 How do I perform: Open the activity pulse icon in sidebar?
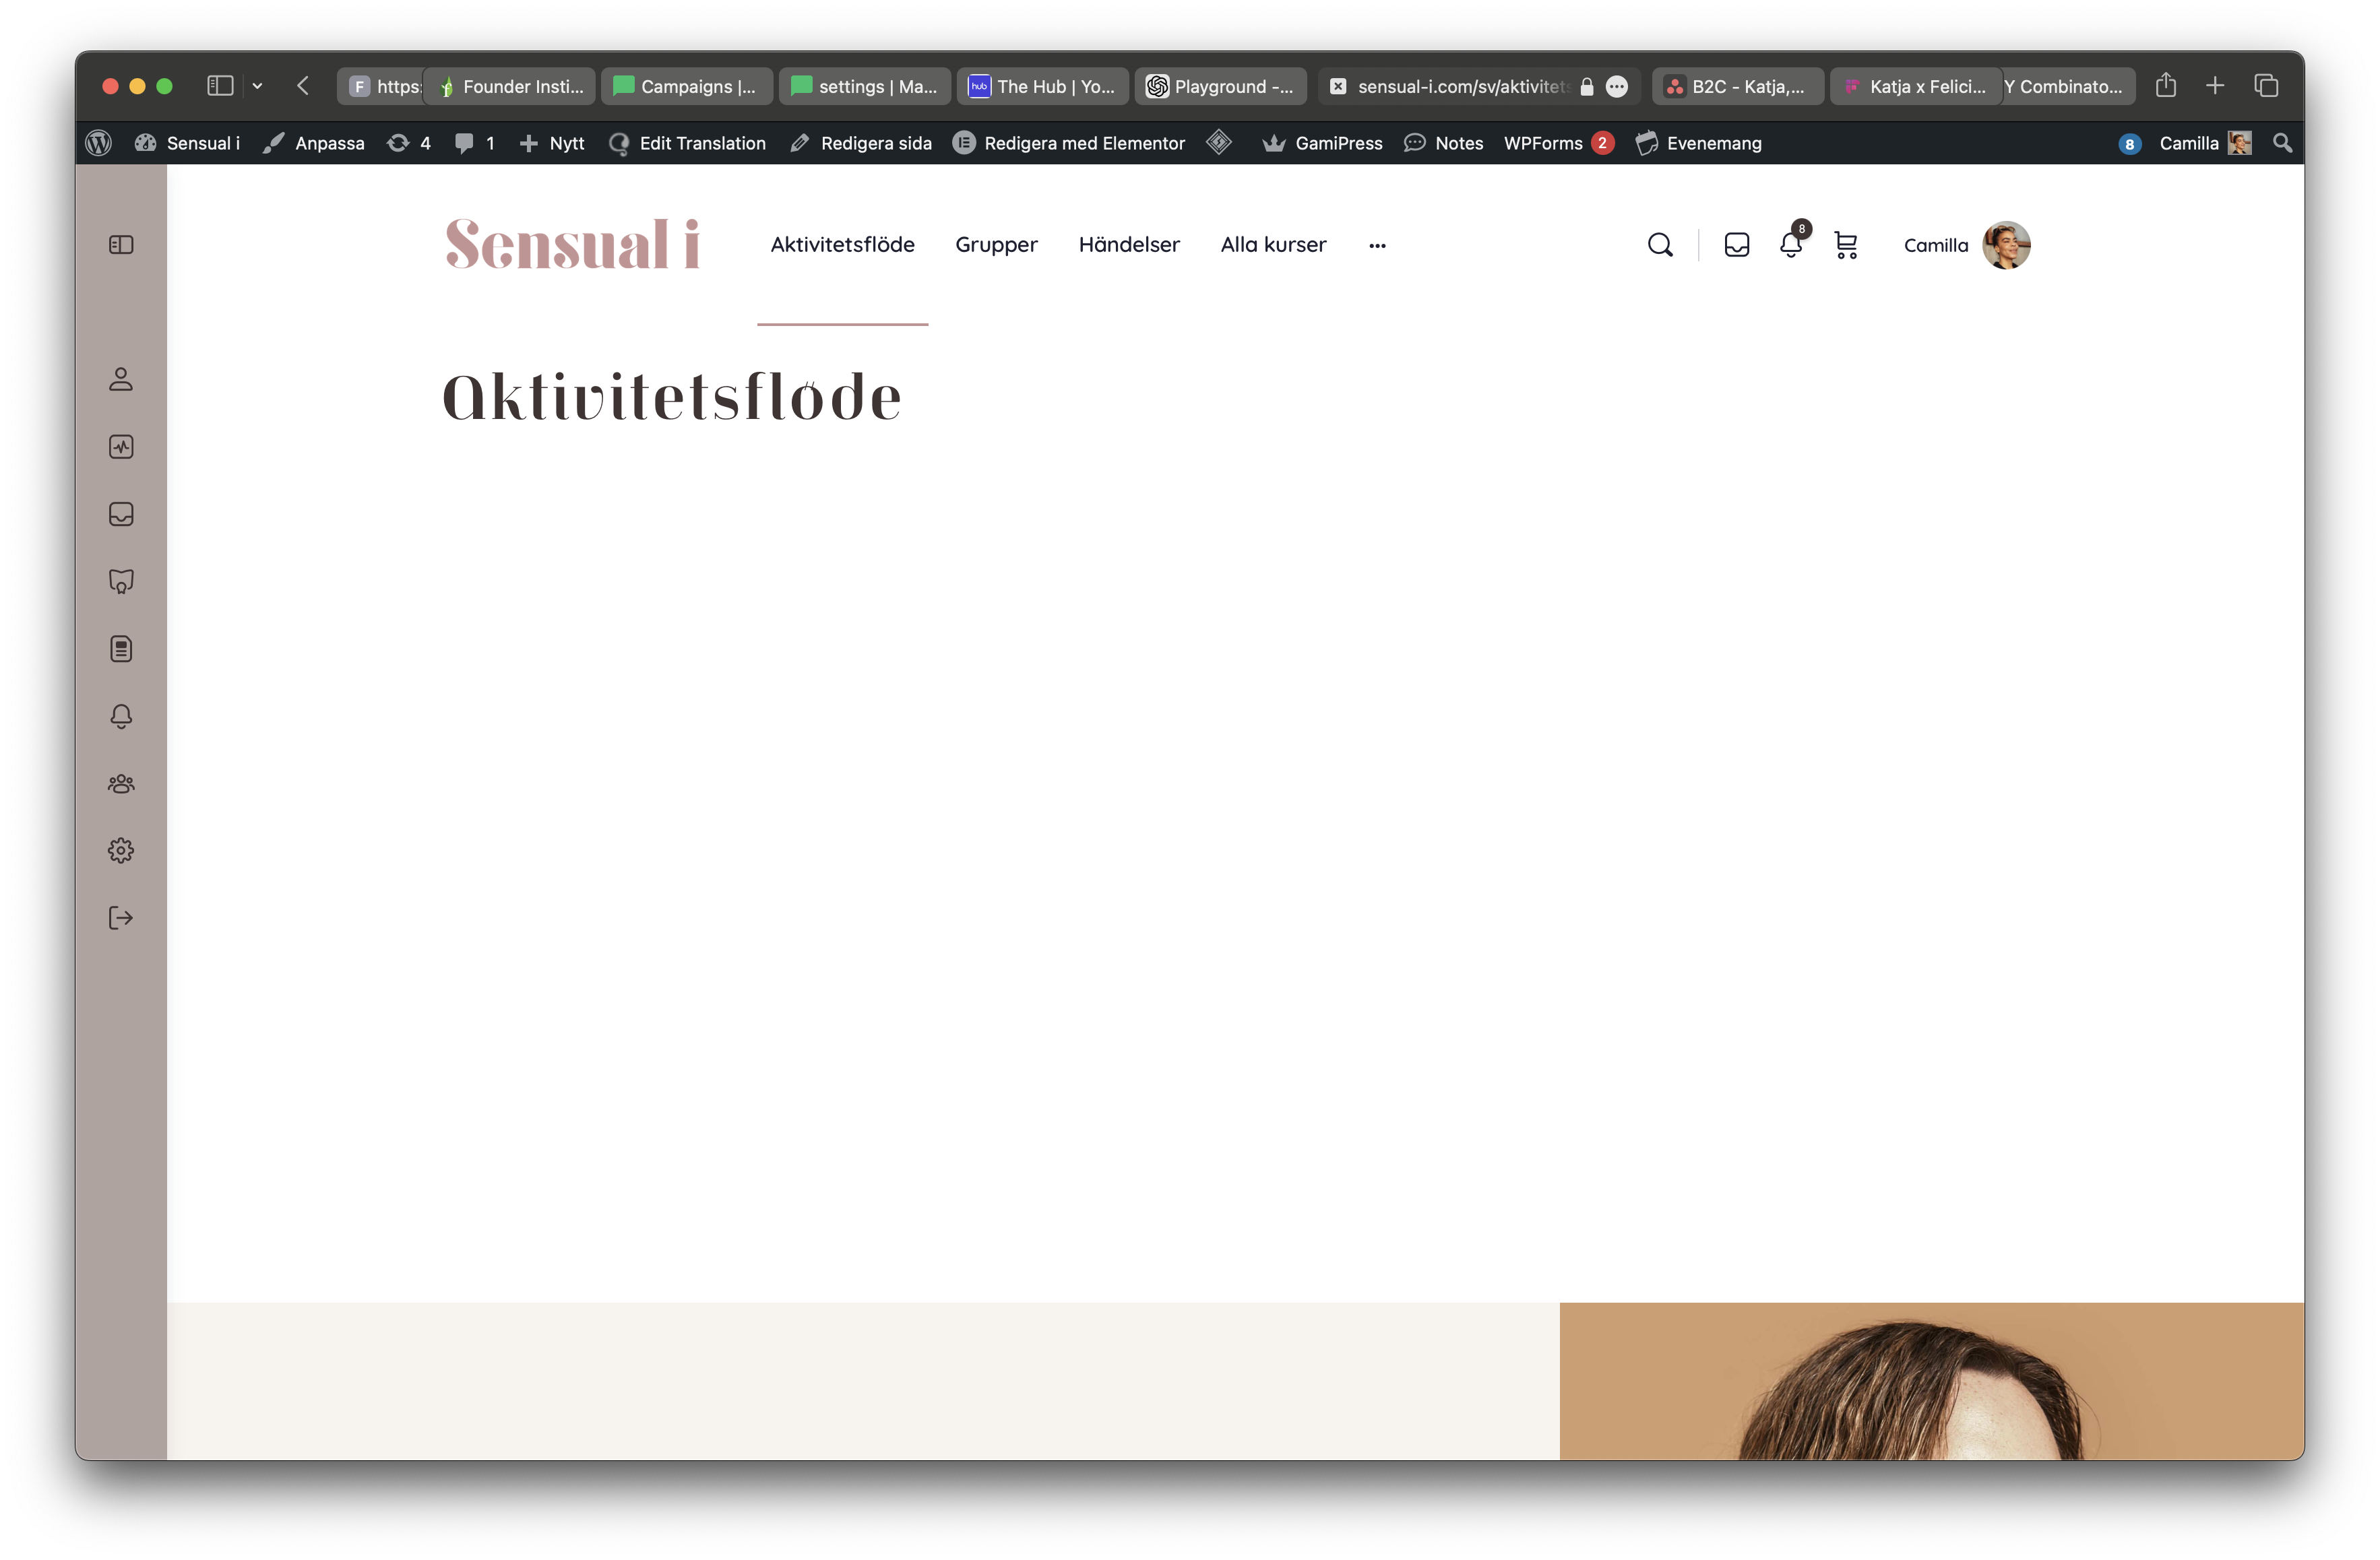click(121, 447)
